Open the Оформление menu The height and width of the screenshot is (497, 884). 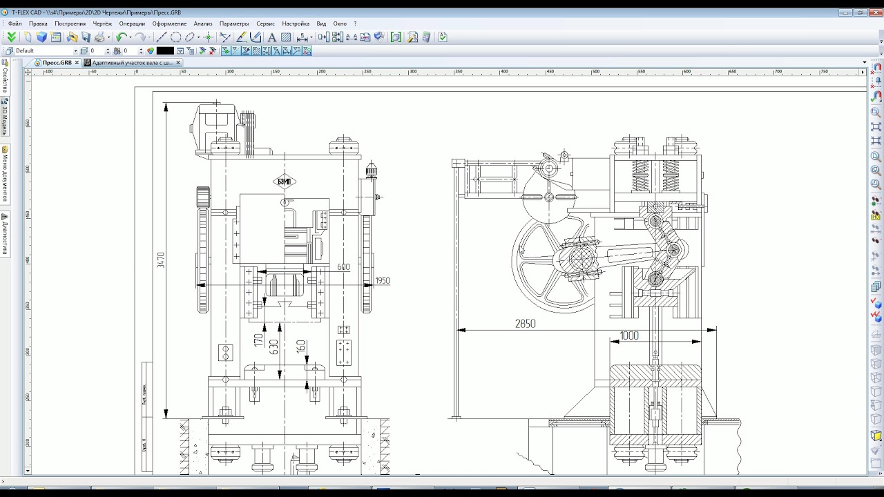click(169, 23)
